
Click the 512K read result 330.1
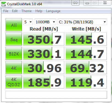click(44, 53)
